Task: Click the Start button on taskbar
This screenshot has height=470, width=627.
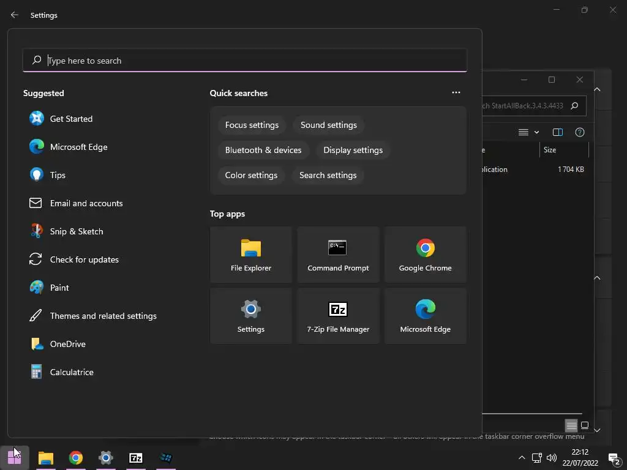Action: [15, 458]
